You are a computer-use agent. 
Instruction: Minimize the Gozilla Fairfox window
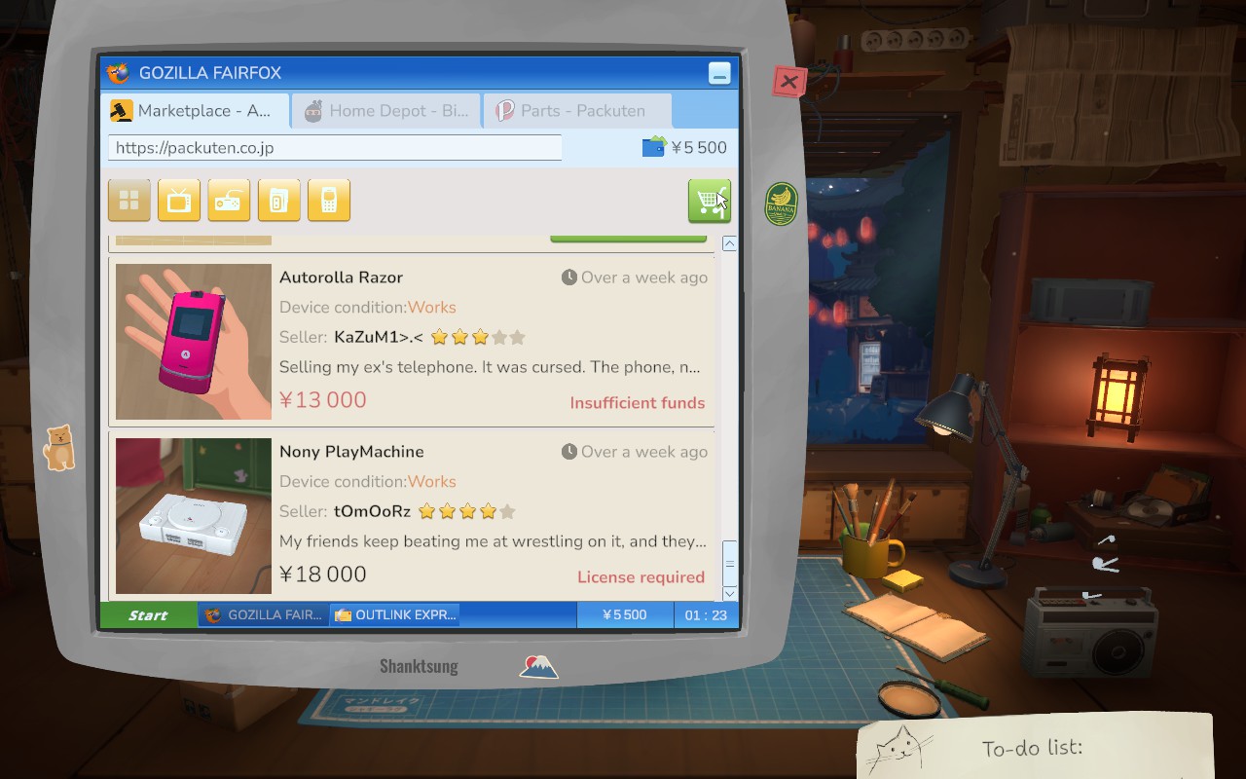pos(719,73)
